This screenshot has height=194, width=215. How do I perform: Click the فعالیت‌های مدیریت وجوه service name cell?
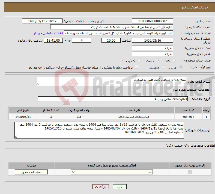pos(134,117)
